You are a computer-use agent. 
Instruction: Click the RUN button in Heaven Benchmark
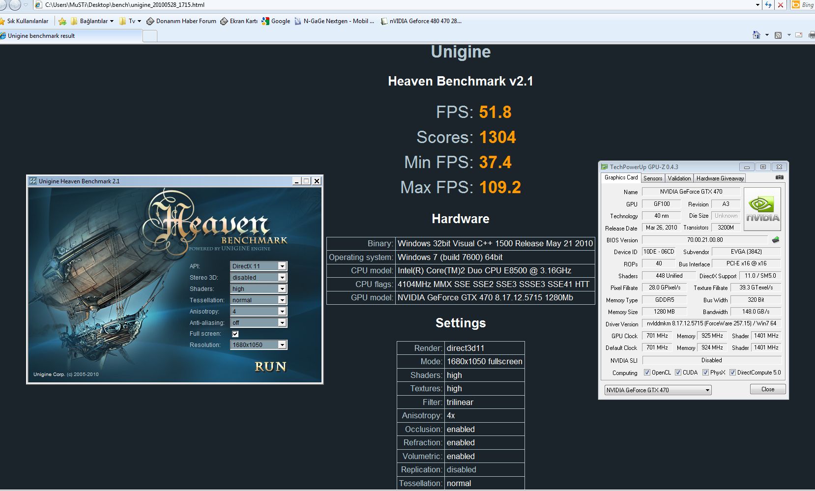[270, 367]
